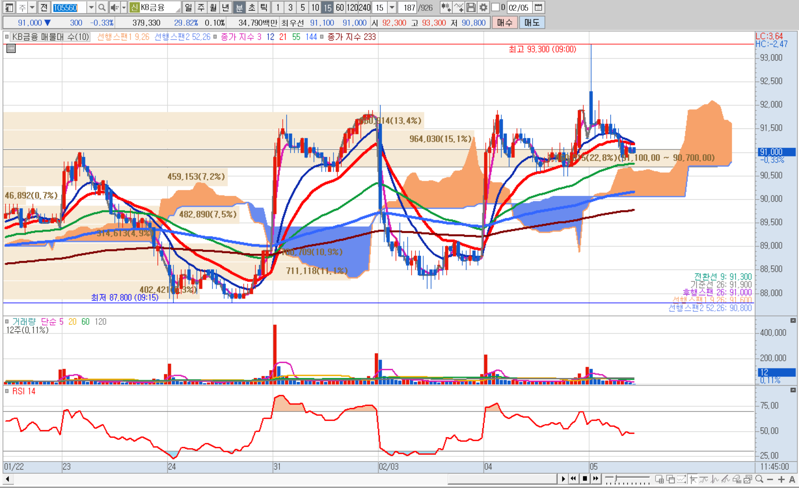Click the add candlestick chart icon
The width and height of the screenshot is (799, 488).
pos(445,7)
